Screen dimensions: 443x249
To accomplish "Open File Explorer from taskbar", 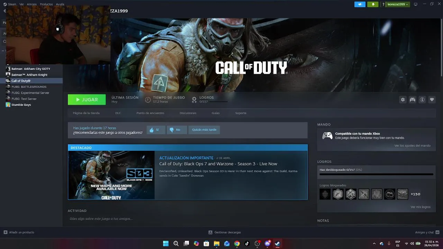I will [216, 243].
